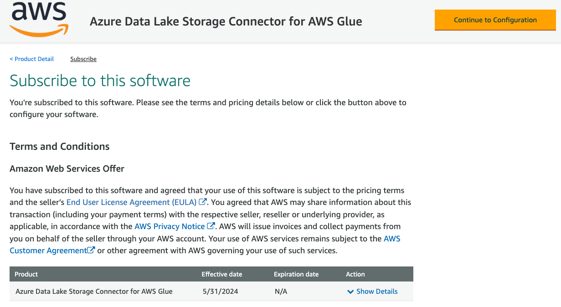
Task: Click the AWS logo
Action: pyautogui.click(x=39, y=19)
